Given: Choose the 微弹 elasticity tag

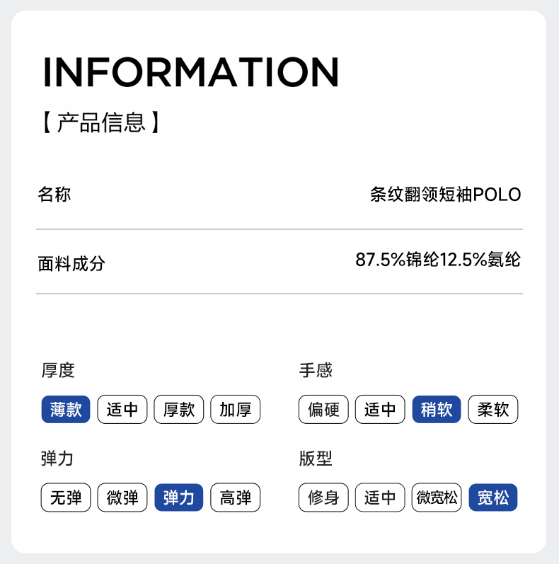Looking at the screenshot, I should [x=122, y=497].
